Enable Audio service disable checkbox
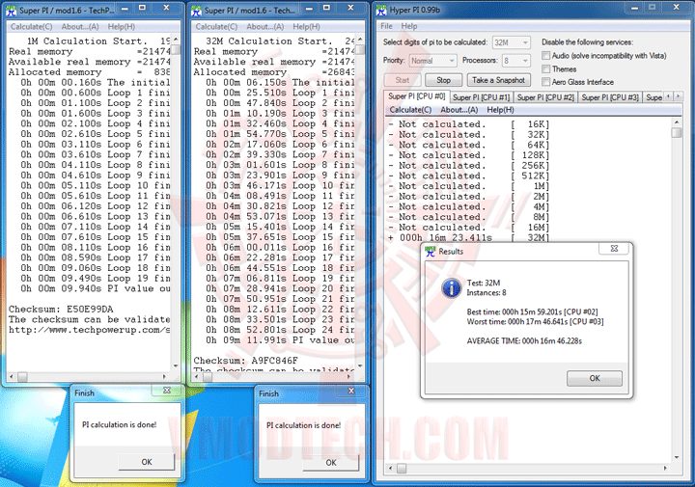The width and height of the screenshot is (695, 487). pyautogui.click(x=546, y=56)
